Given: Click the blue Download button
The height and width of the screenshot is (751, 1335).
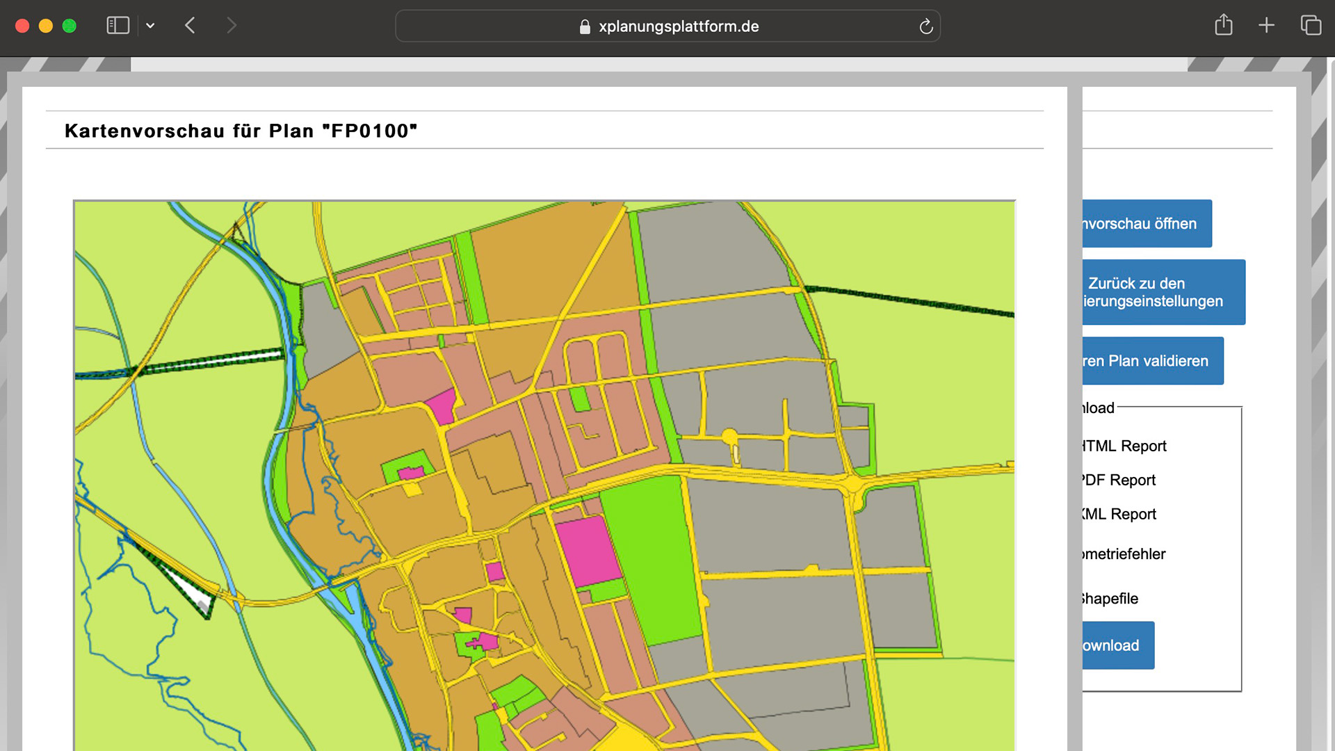Looking at the screenshot, I should pos(1117,645).
